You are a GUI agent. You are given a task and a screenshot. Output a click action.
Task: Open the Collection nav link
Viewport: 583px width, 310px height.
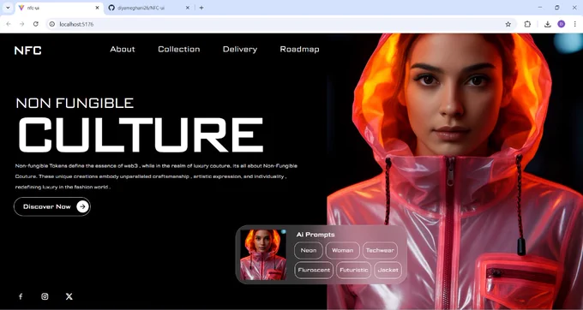click(179, 50)
